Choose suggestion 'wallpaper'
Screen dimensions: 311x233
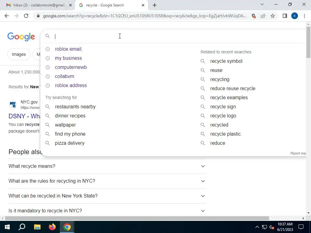65,125
